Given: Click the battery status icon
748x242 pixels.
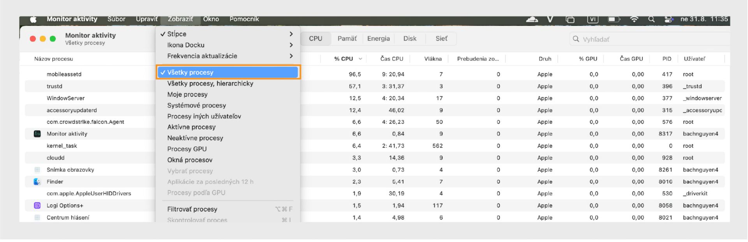Looking at the screenshot, I should pos(614,19).
